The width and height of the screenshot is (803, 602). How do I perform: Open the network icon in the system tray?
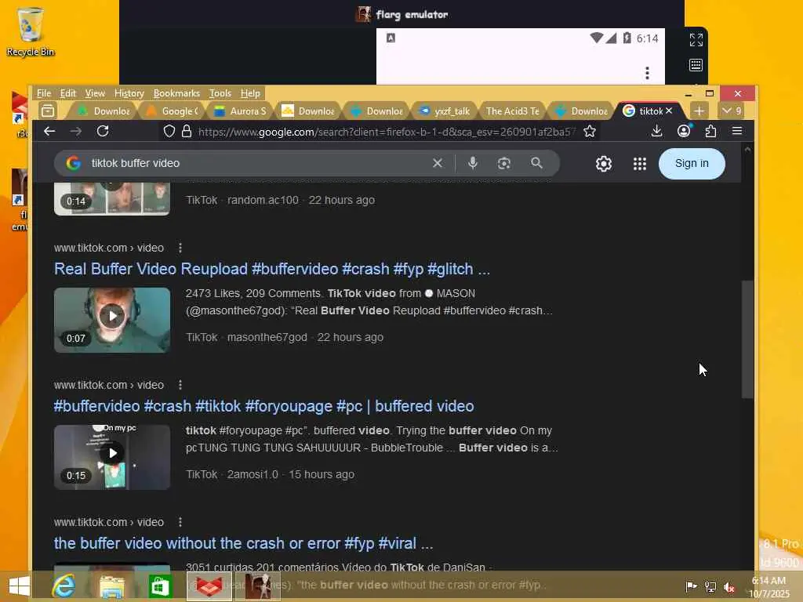710,587
